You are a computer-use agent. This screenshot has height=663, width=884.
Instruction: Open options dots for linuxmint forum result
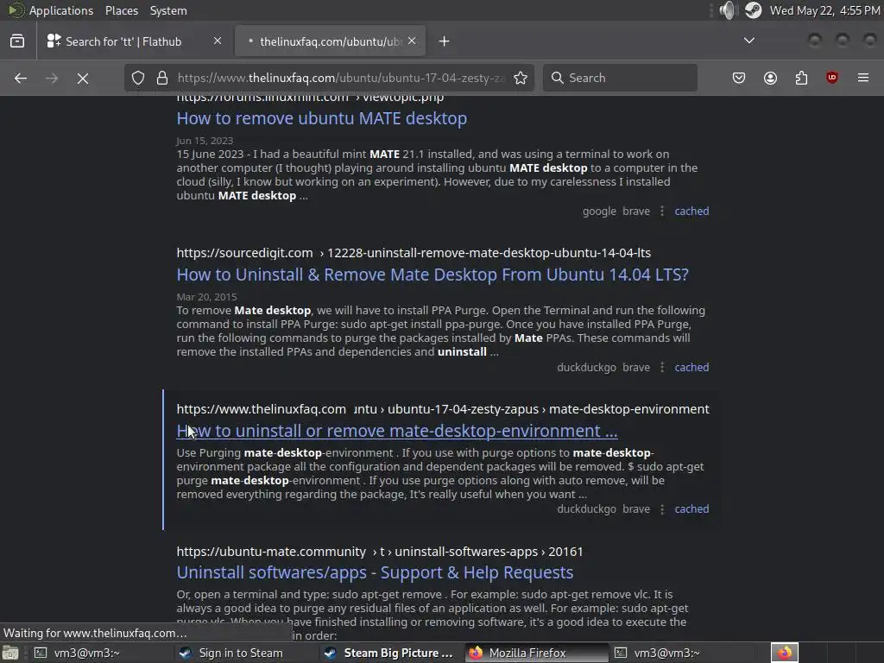(x=662, y=211)
